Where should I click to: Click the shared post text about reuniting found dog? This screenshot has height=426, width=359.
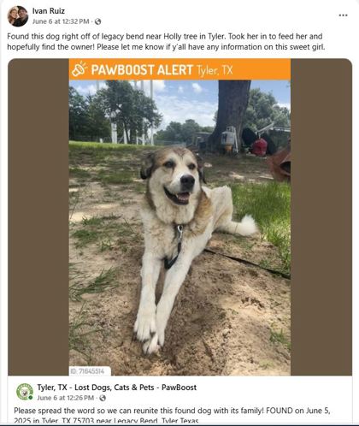tap(172, 416)
